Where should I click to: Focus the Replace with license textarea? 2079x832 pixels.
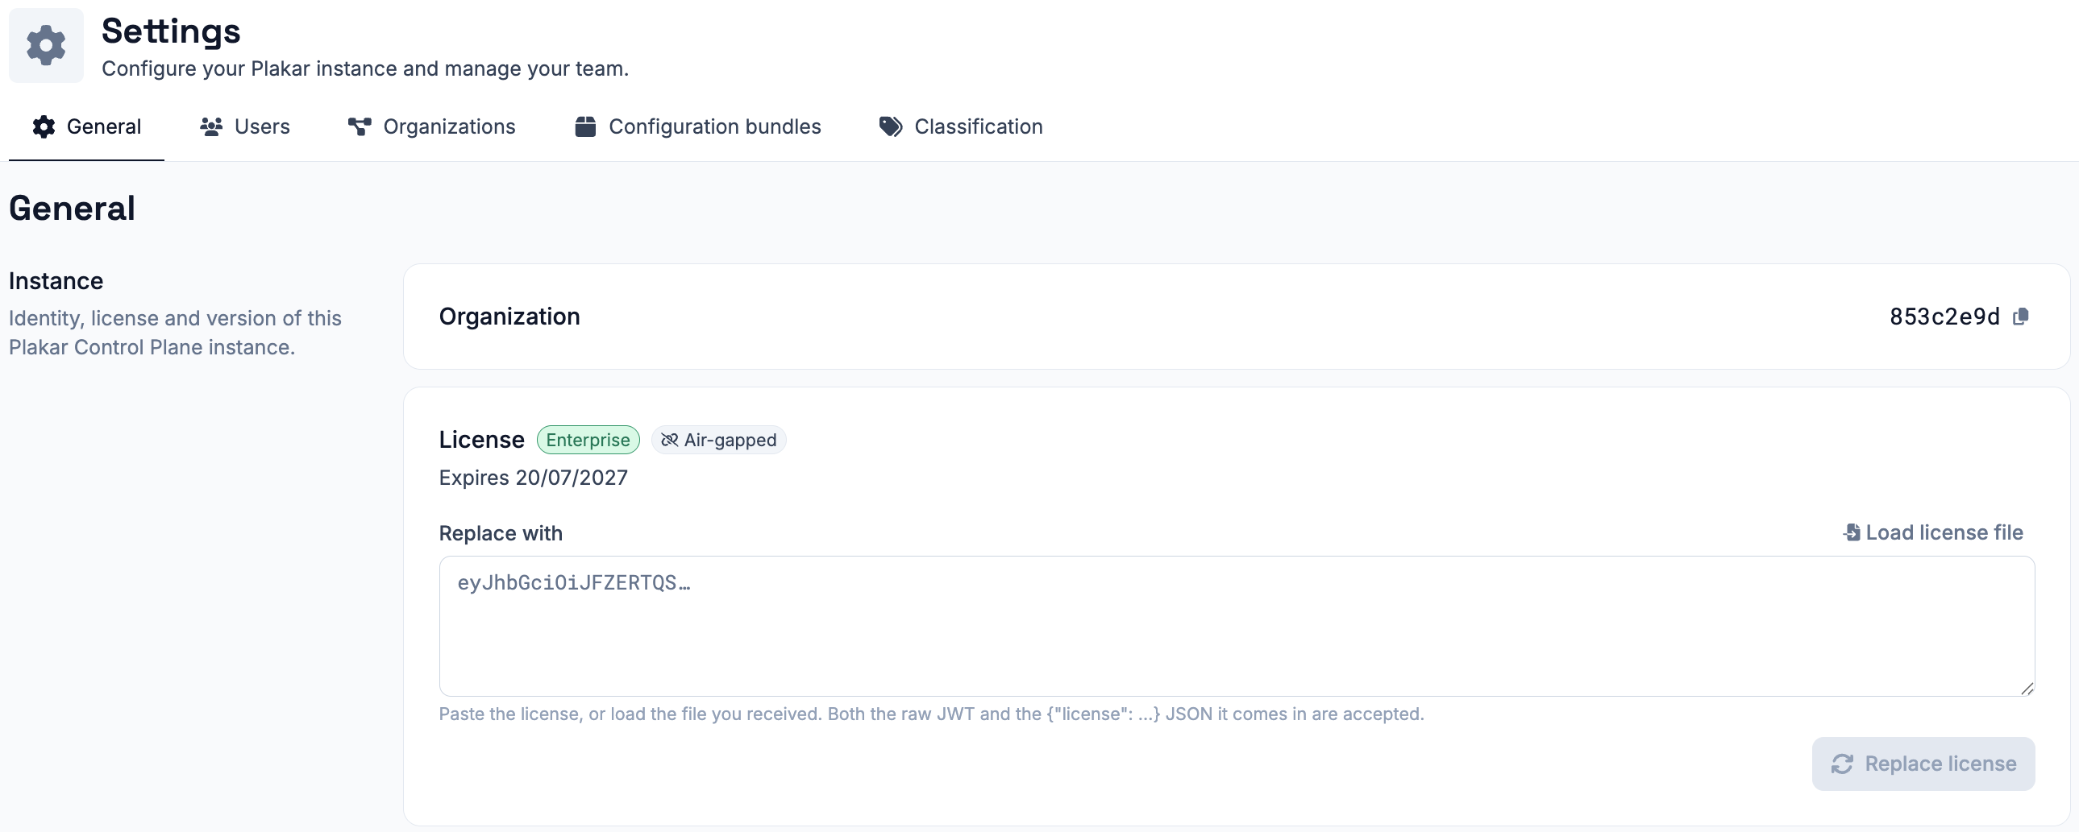(1237, 626)
